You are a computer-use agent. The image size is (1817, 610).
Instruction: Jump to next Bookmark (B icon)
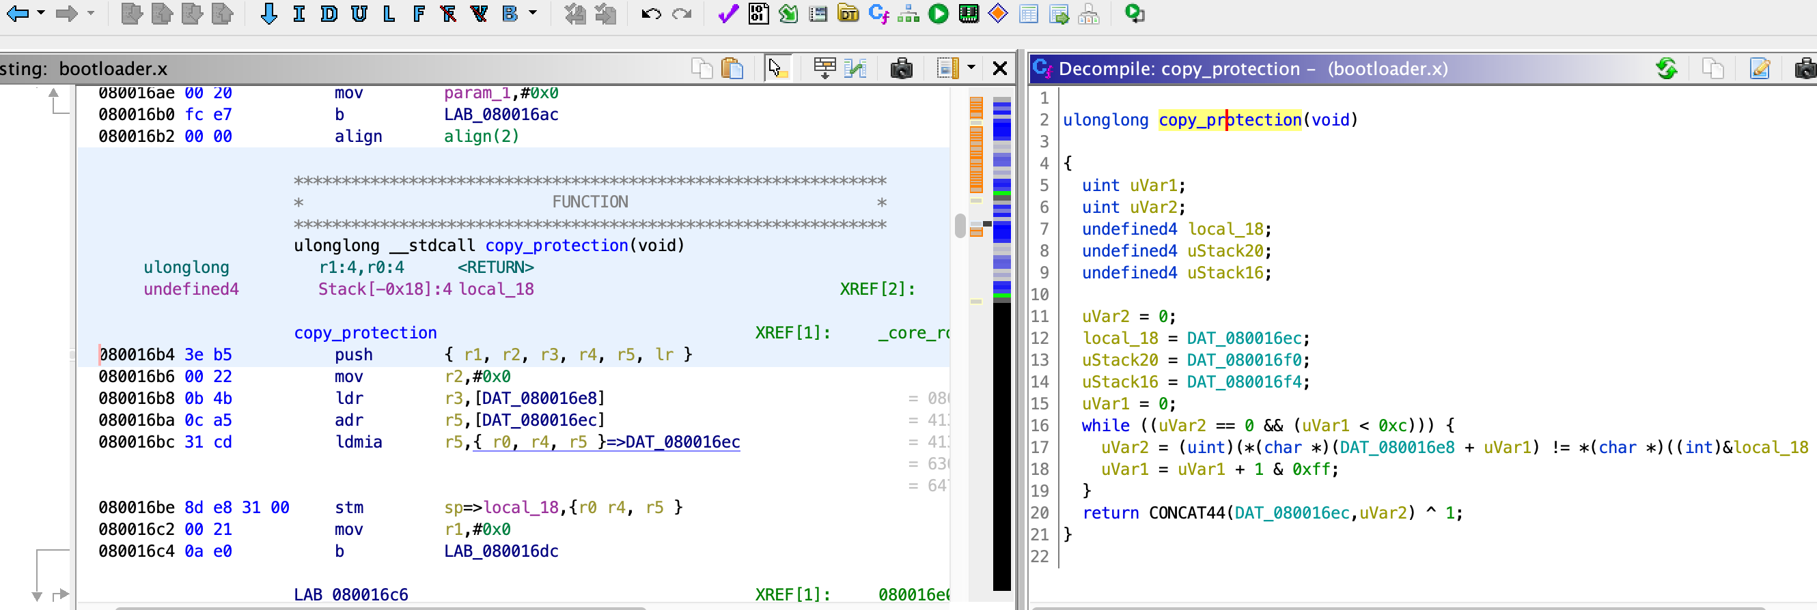[x=510, y=14]
